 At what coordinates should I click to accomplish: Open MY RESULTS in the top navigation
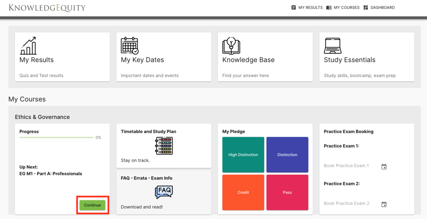307,8
